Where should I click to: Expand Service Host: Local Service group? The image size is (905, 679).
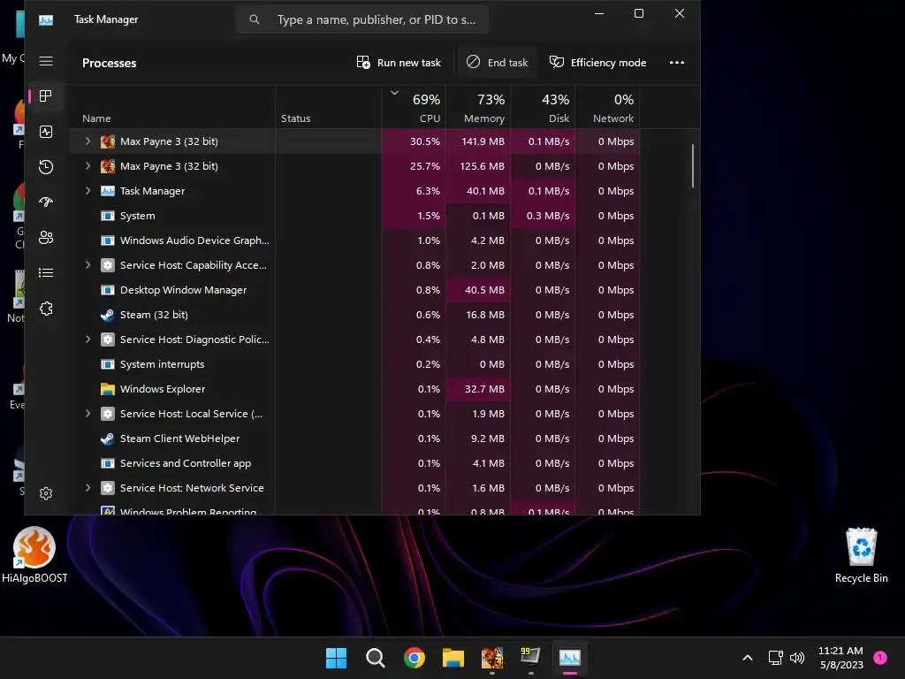coord(87,414)
